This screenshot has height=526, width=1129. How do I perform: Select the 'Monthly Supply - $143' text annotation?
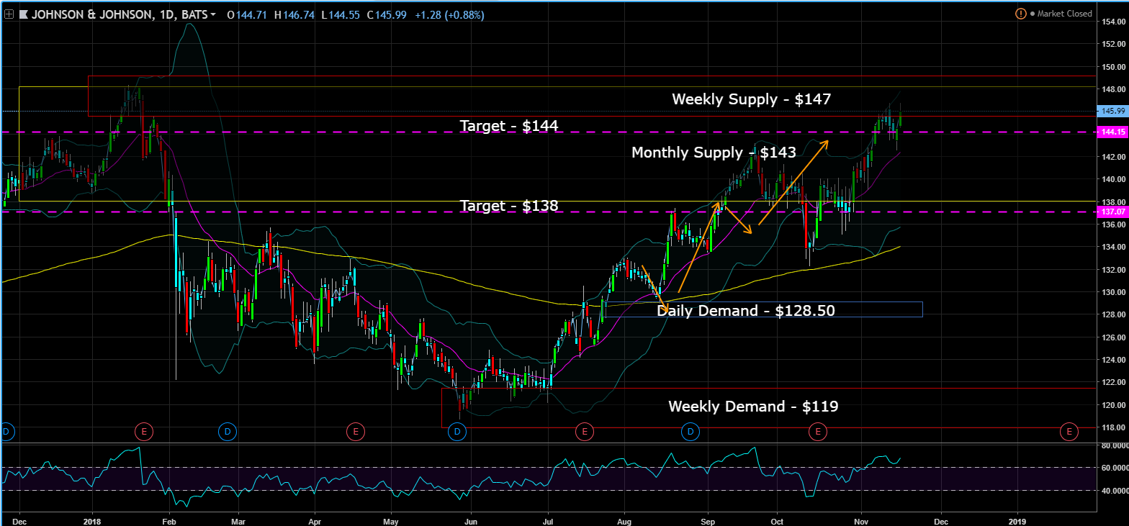(714, 153)
